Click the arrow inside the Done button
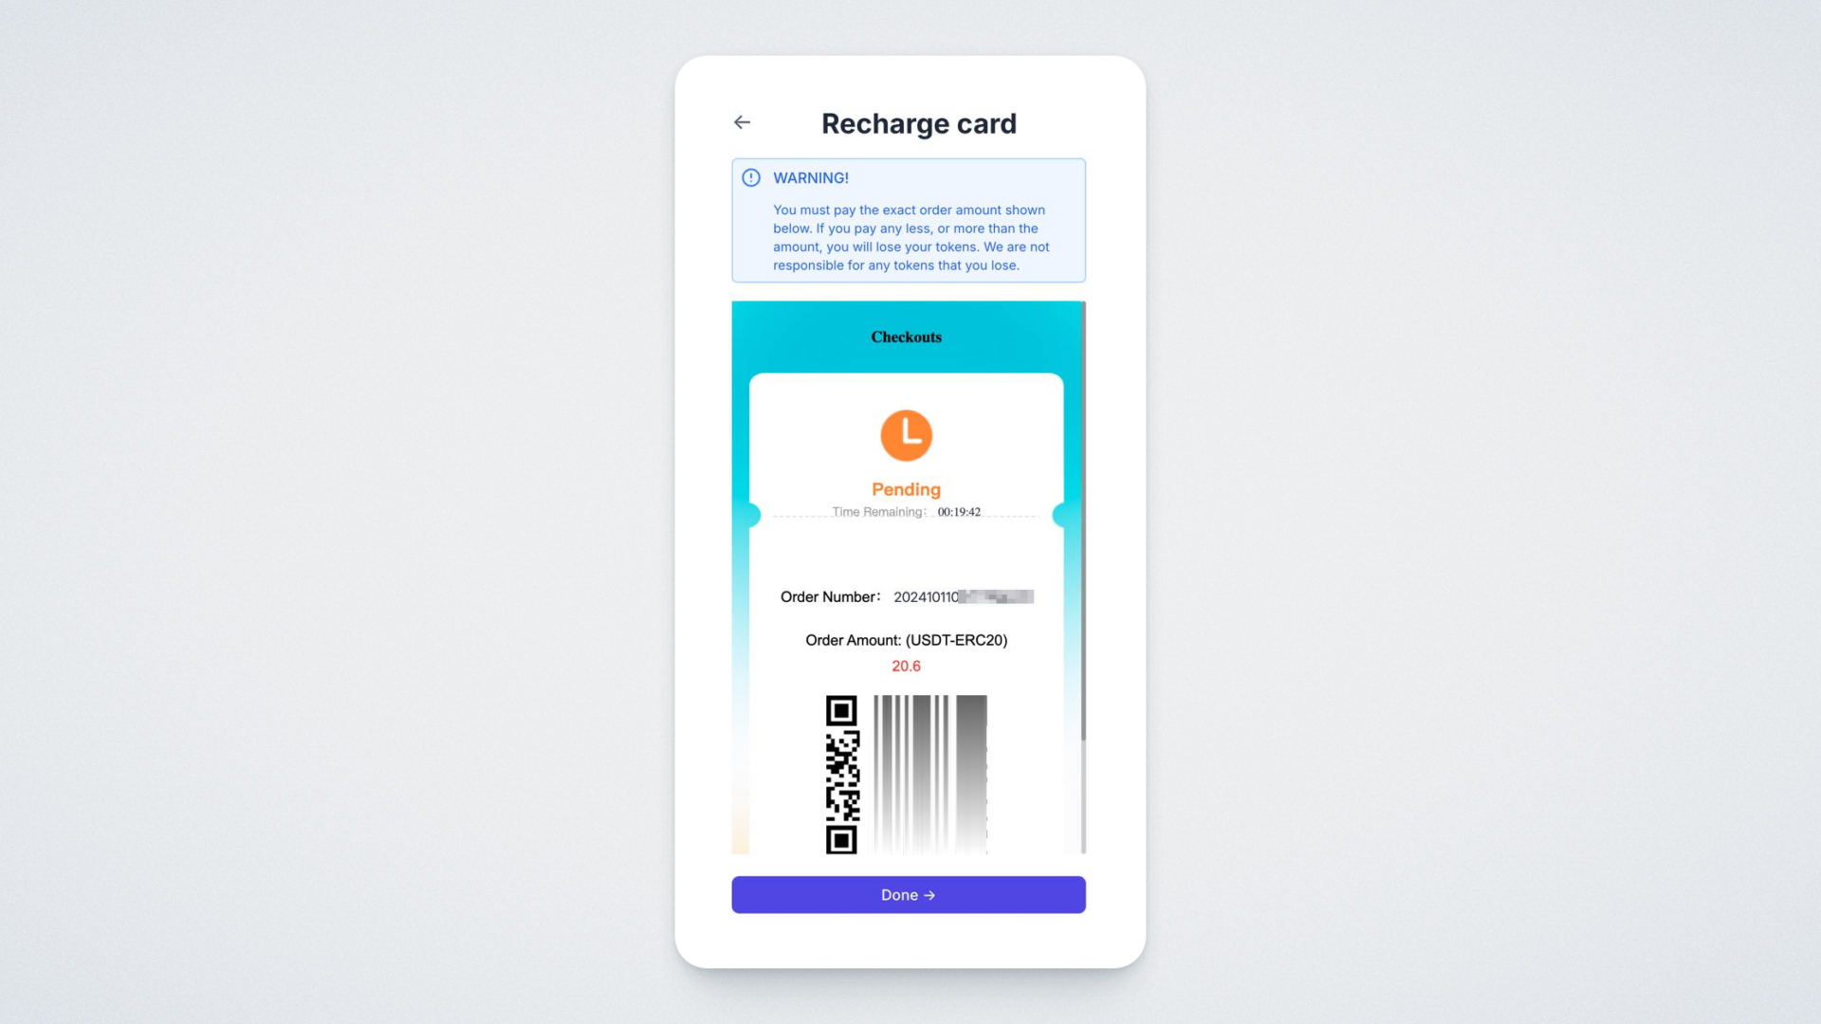Viewport: 1821px width, 1024px height. point(929,895)
